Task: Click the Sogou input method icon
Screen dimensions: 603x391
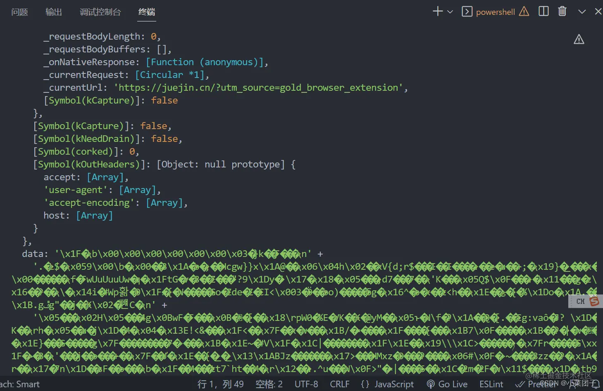Action: tap(594, 301)
